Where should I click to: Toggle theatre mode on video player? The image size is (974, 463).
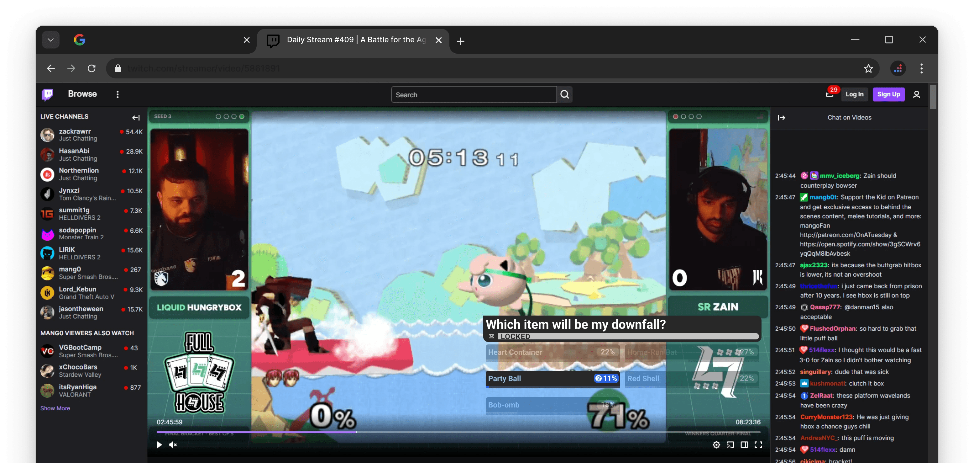[744, 445]
